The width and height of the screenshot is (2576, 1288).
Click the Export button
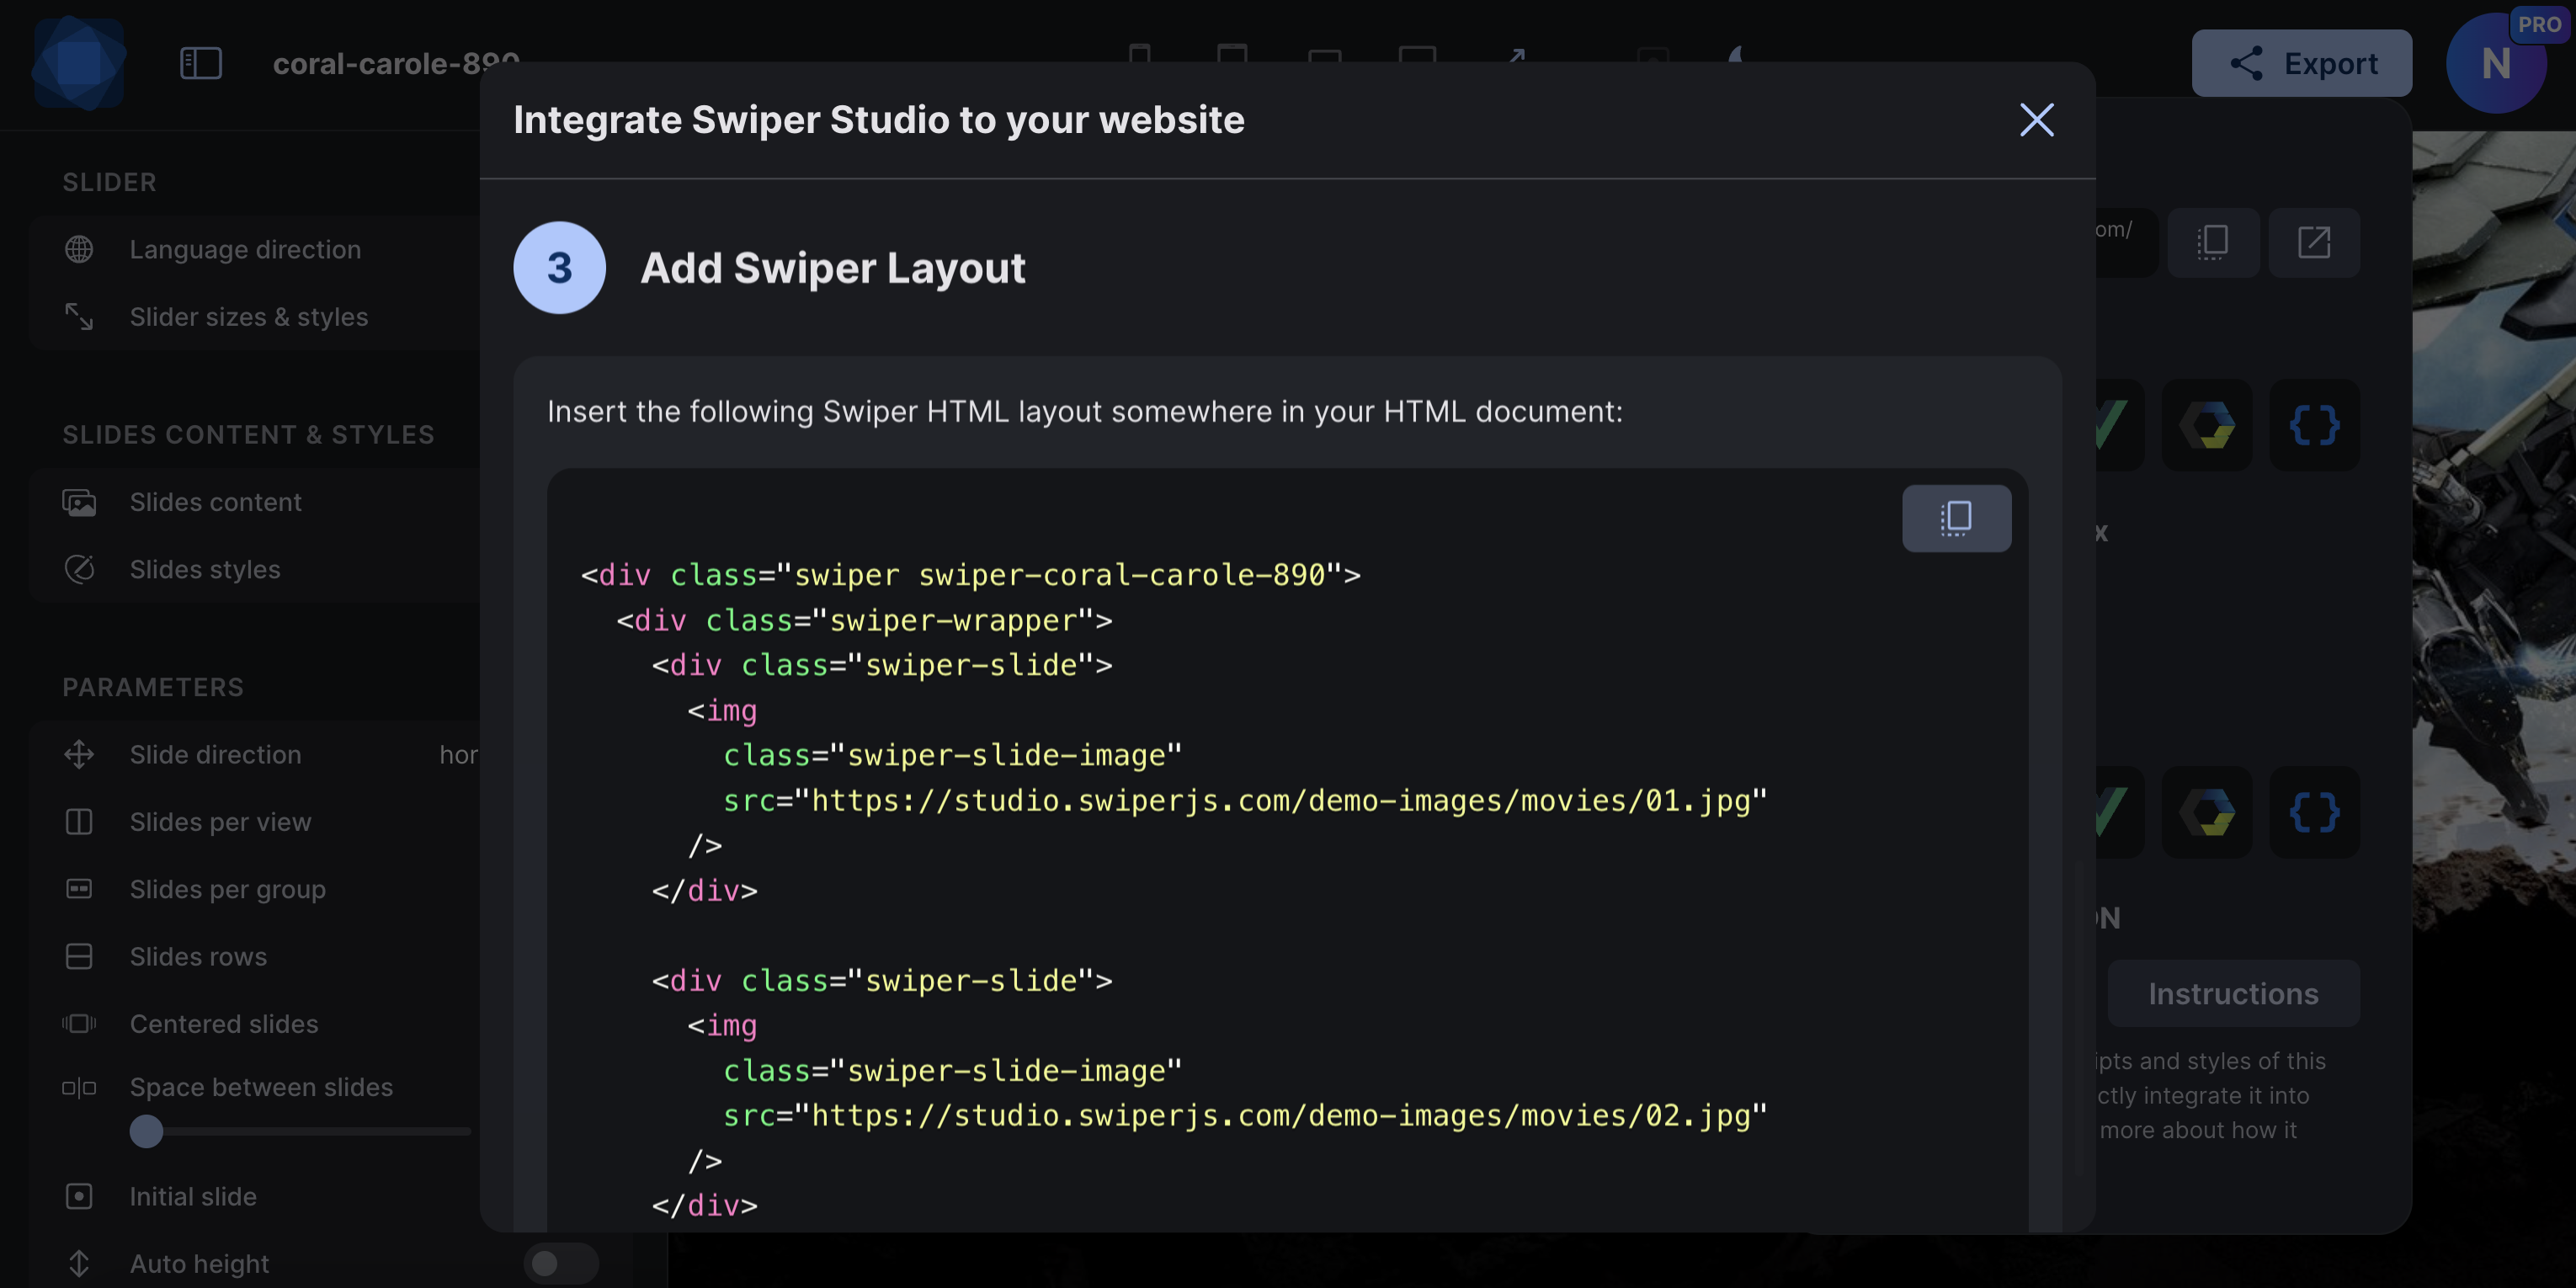pos(2301,63)
